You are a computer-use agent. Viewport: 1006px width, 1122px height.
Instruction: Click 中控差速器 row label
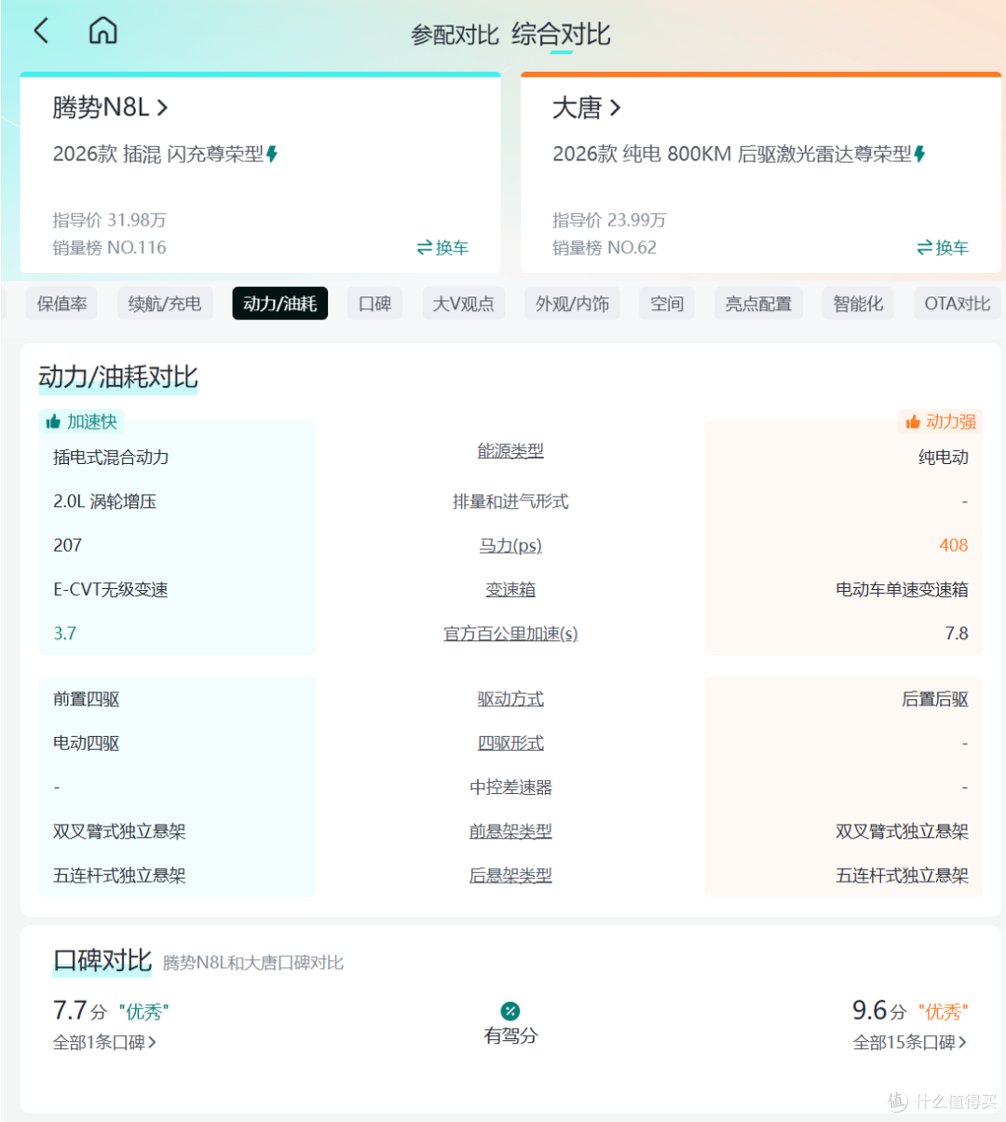coord(510,787)
